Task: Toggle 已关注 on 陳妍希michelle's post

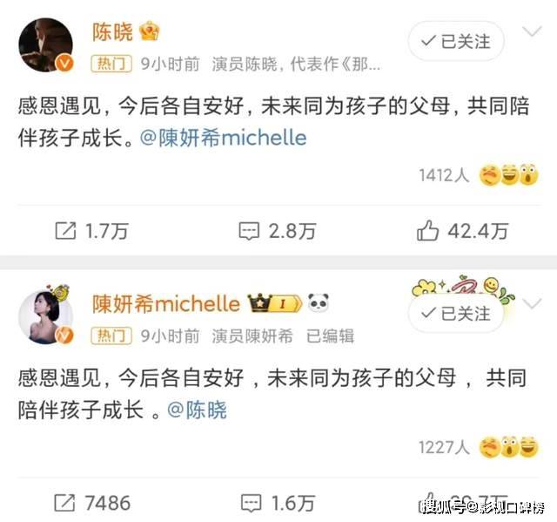Action: (x=456, y=313)
